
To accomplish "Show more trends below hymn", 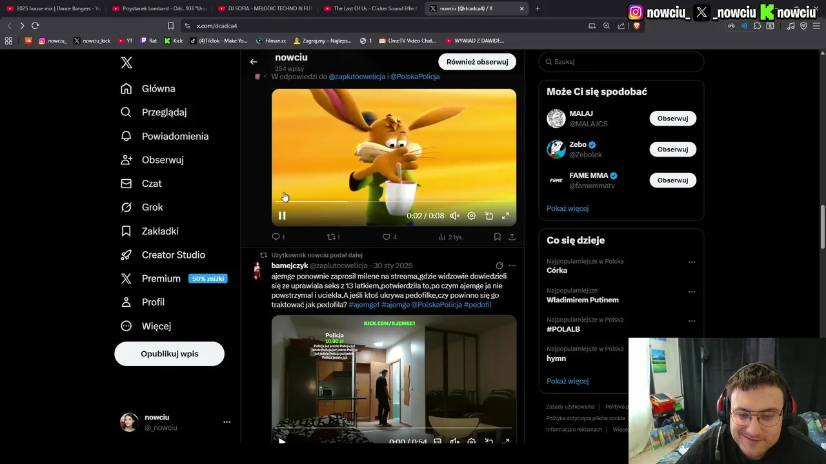I will coord(567,381).
